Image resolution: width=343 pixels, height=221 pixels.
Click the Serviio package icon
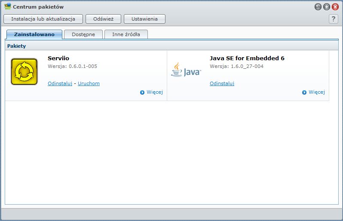coord(24,71)
